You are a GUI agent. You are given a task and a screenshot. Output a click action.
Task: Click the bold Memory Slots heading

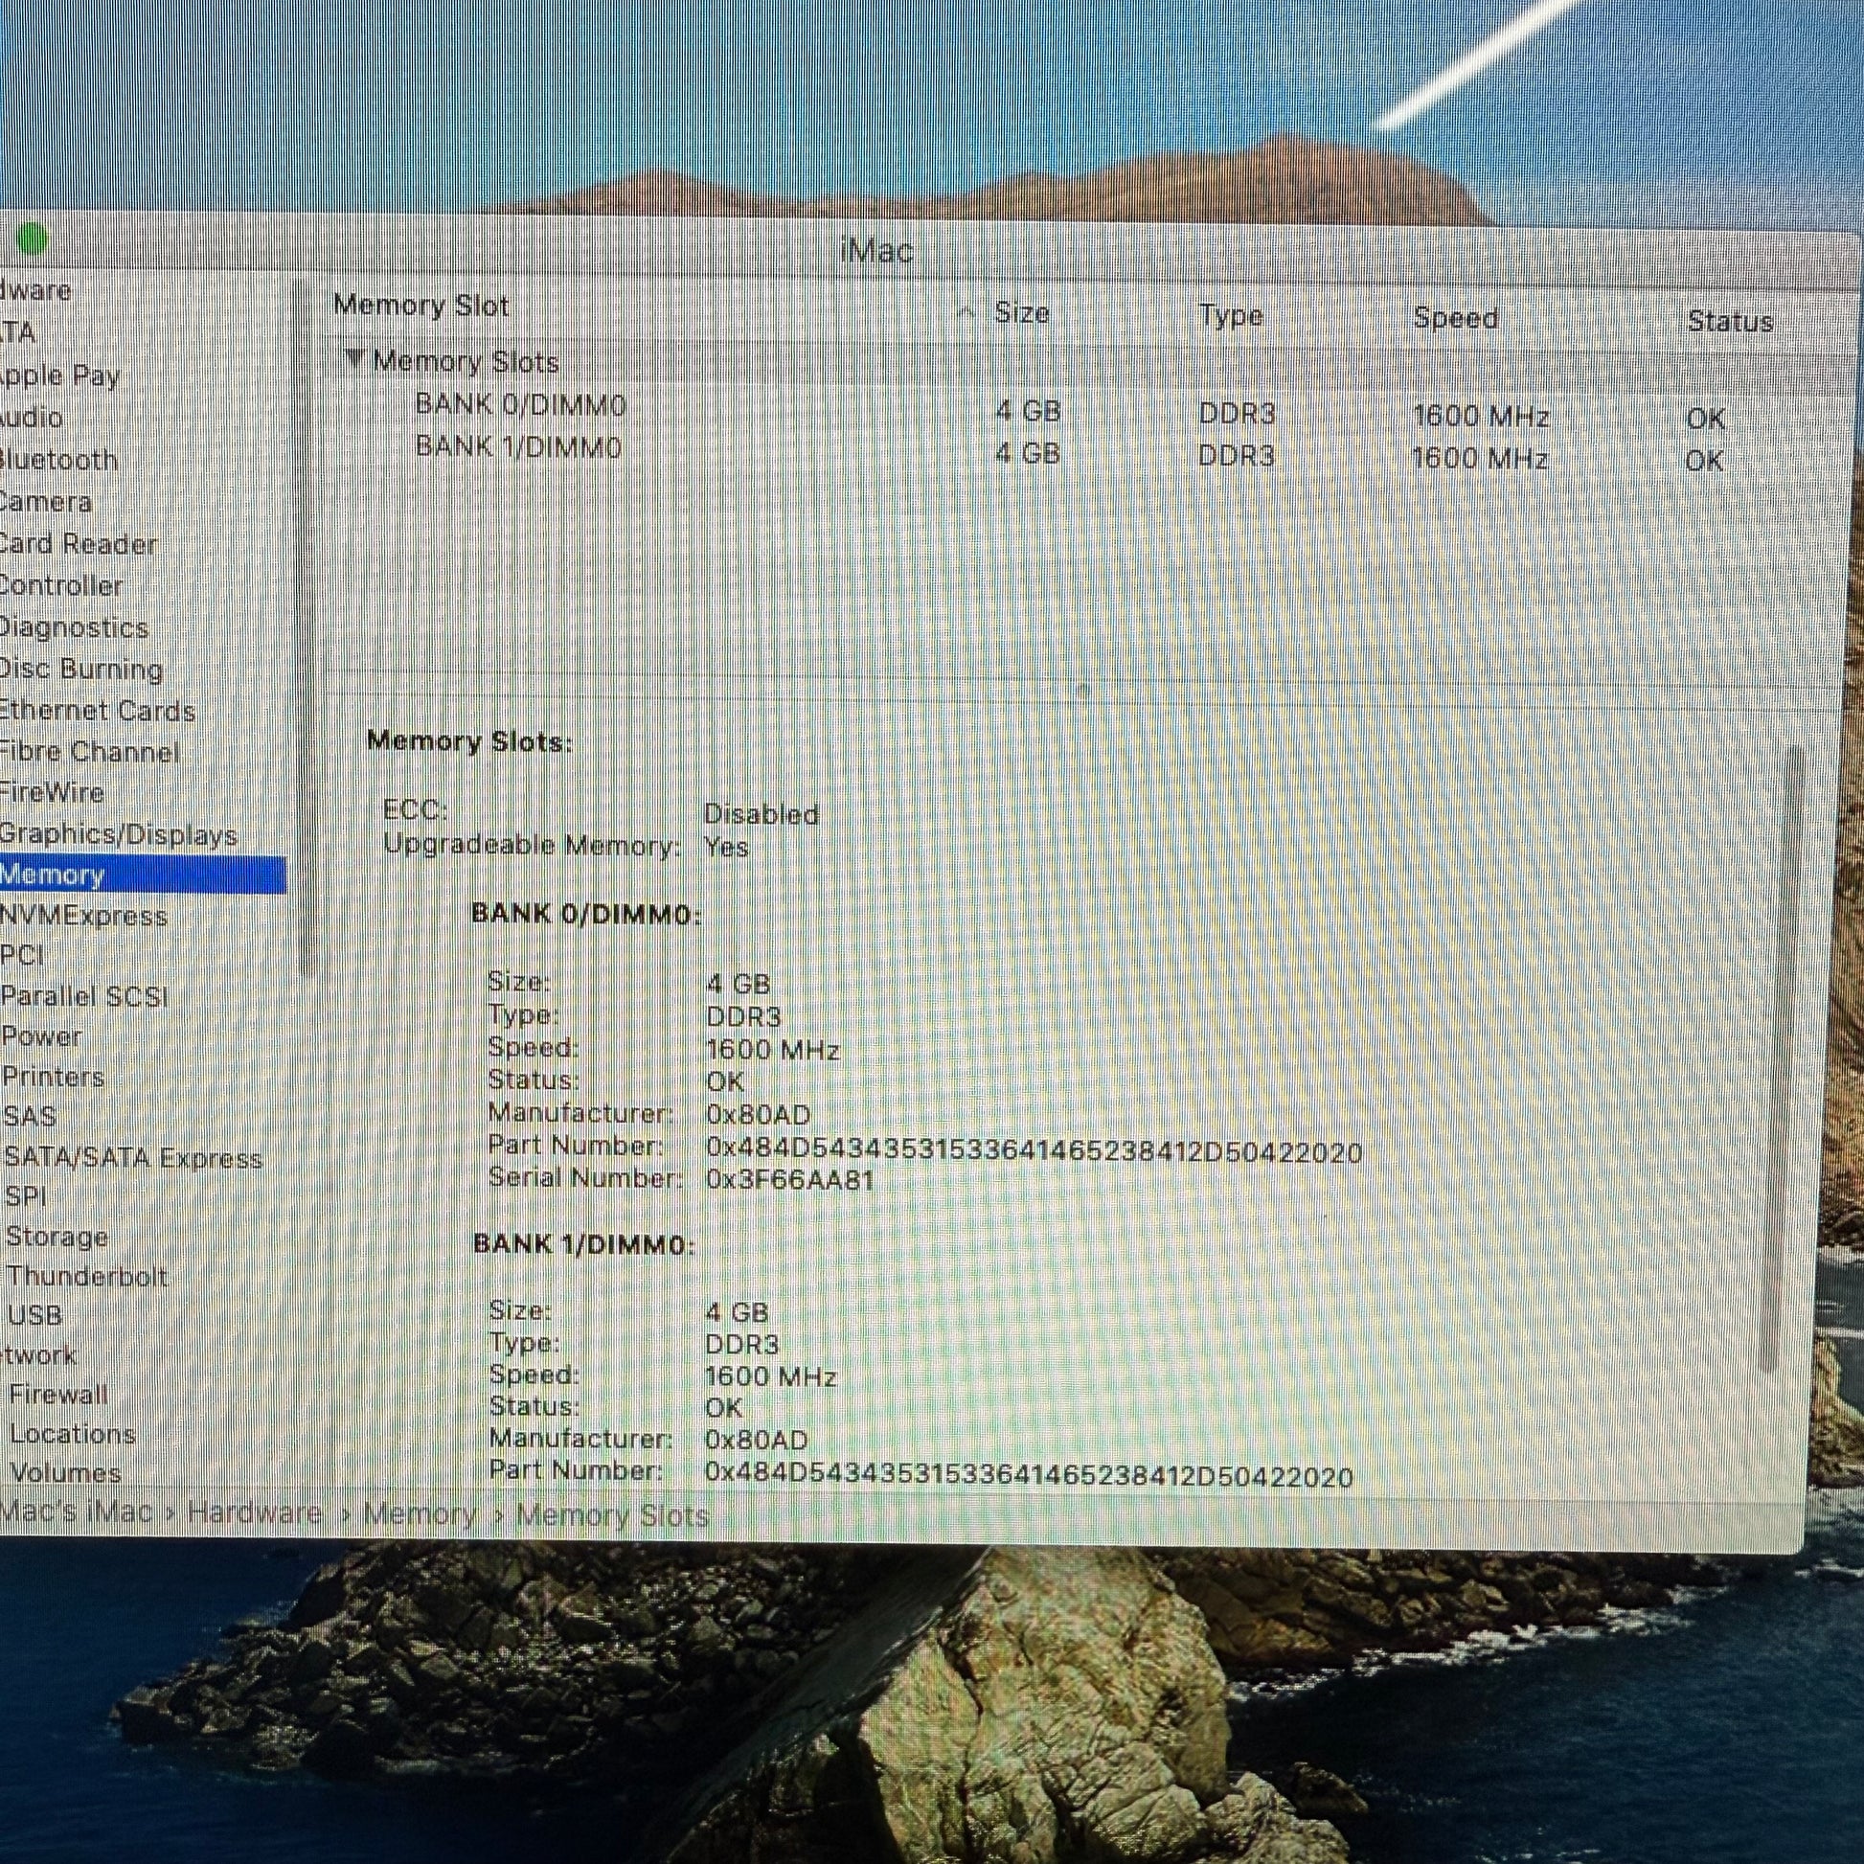(x=470, y=742)
